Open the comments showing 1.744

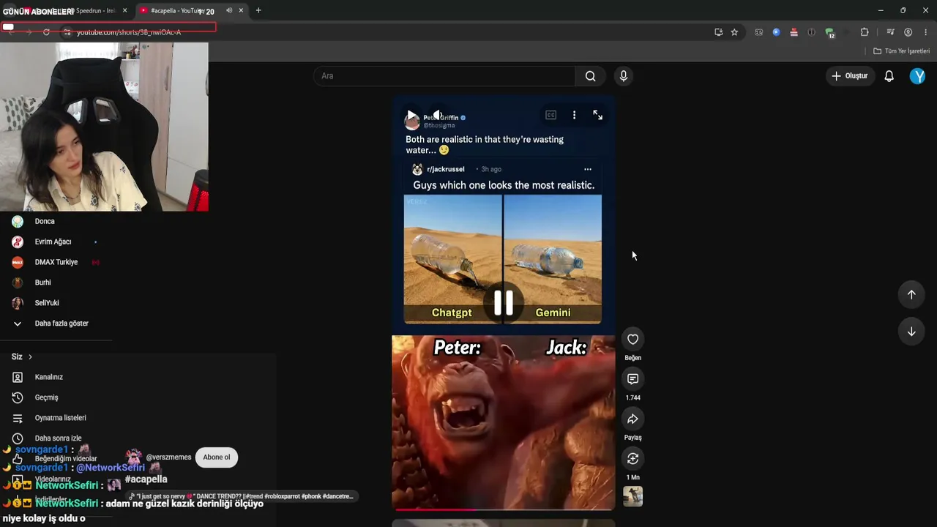(632, 379)
